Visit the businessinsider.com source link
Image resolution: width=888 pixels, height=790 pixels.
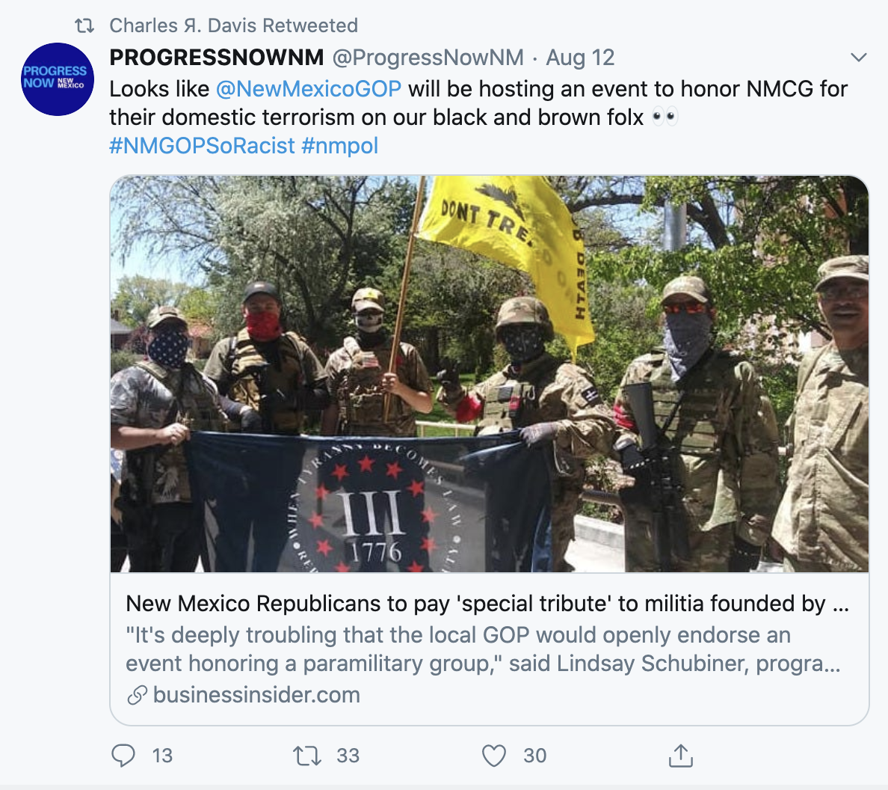tap(256, 695)
